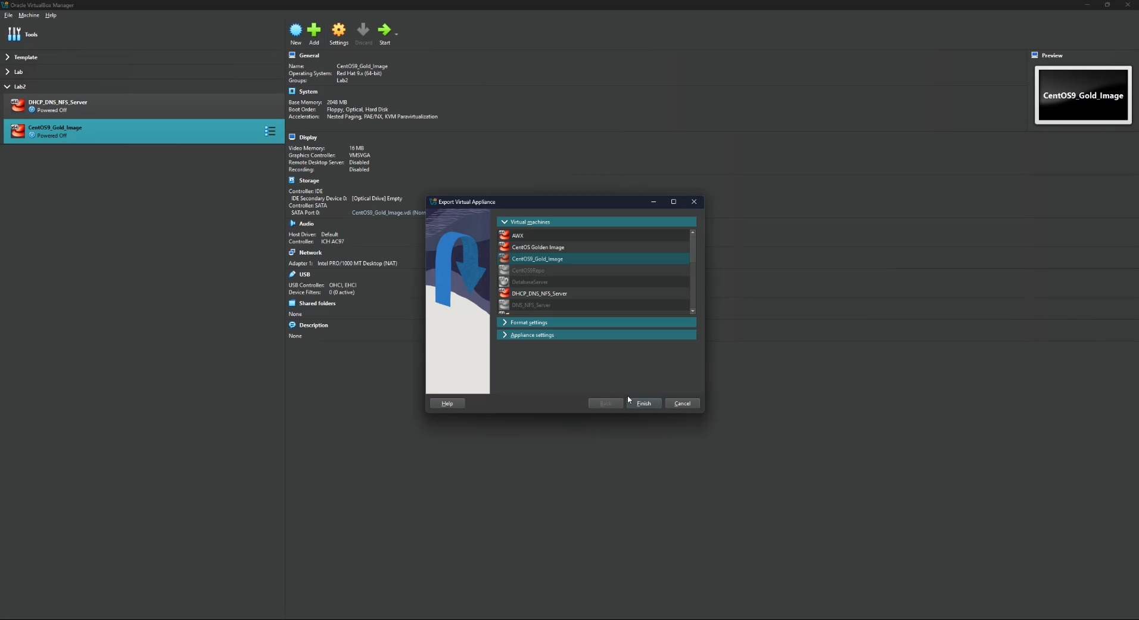
Task: Open the Help menu
Action: tap(51, 15)
